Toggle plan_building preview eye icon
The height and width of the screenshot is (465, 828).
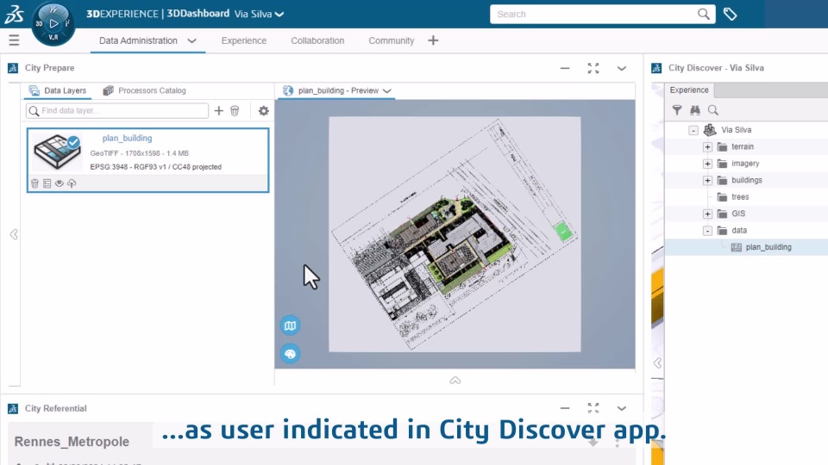[60, 183]
